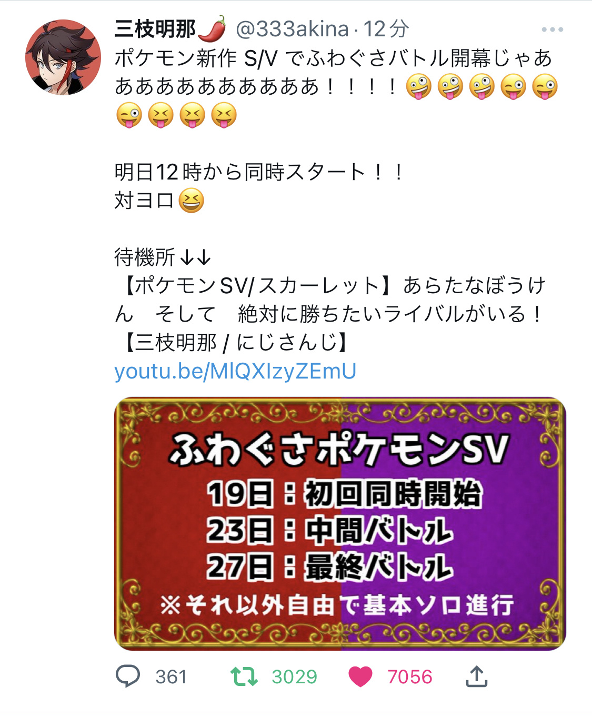Click the @333akina handle
The width and height of the screenshot is (592, 717).
tap(293, 29)
